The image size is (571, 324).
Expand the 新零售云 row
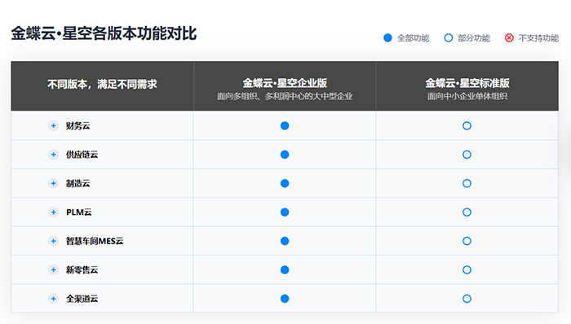click(53, 269)
